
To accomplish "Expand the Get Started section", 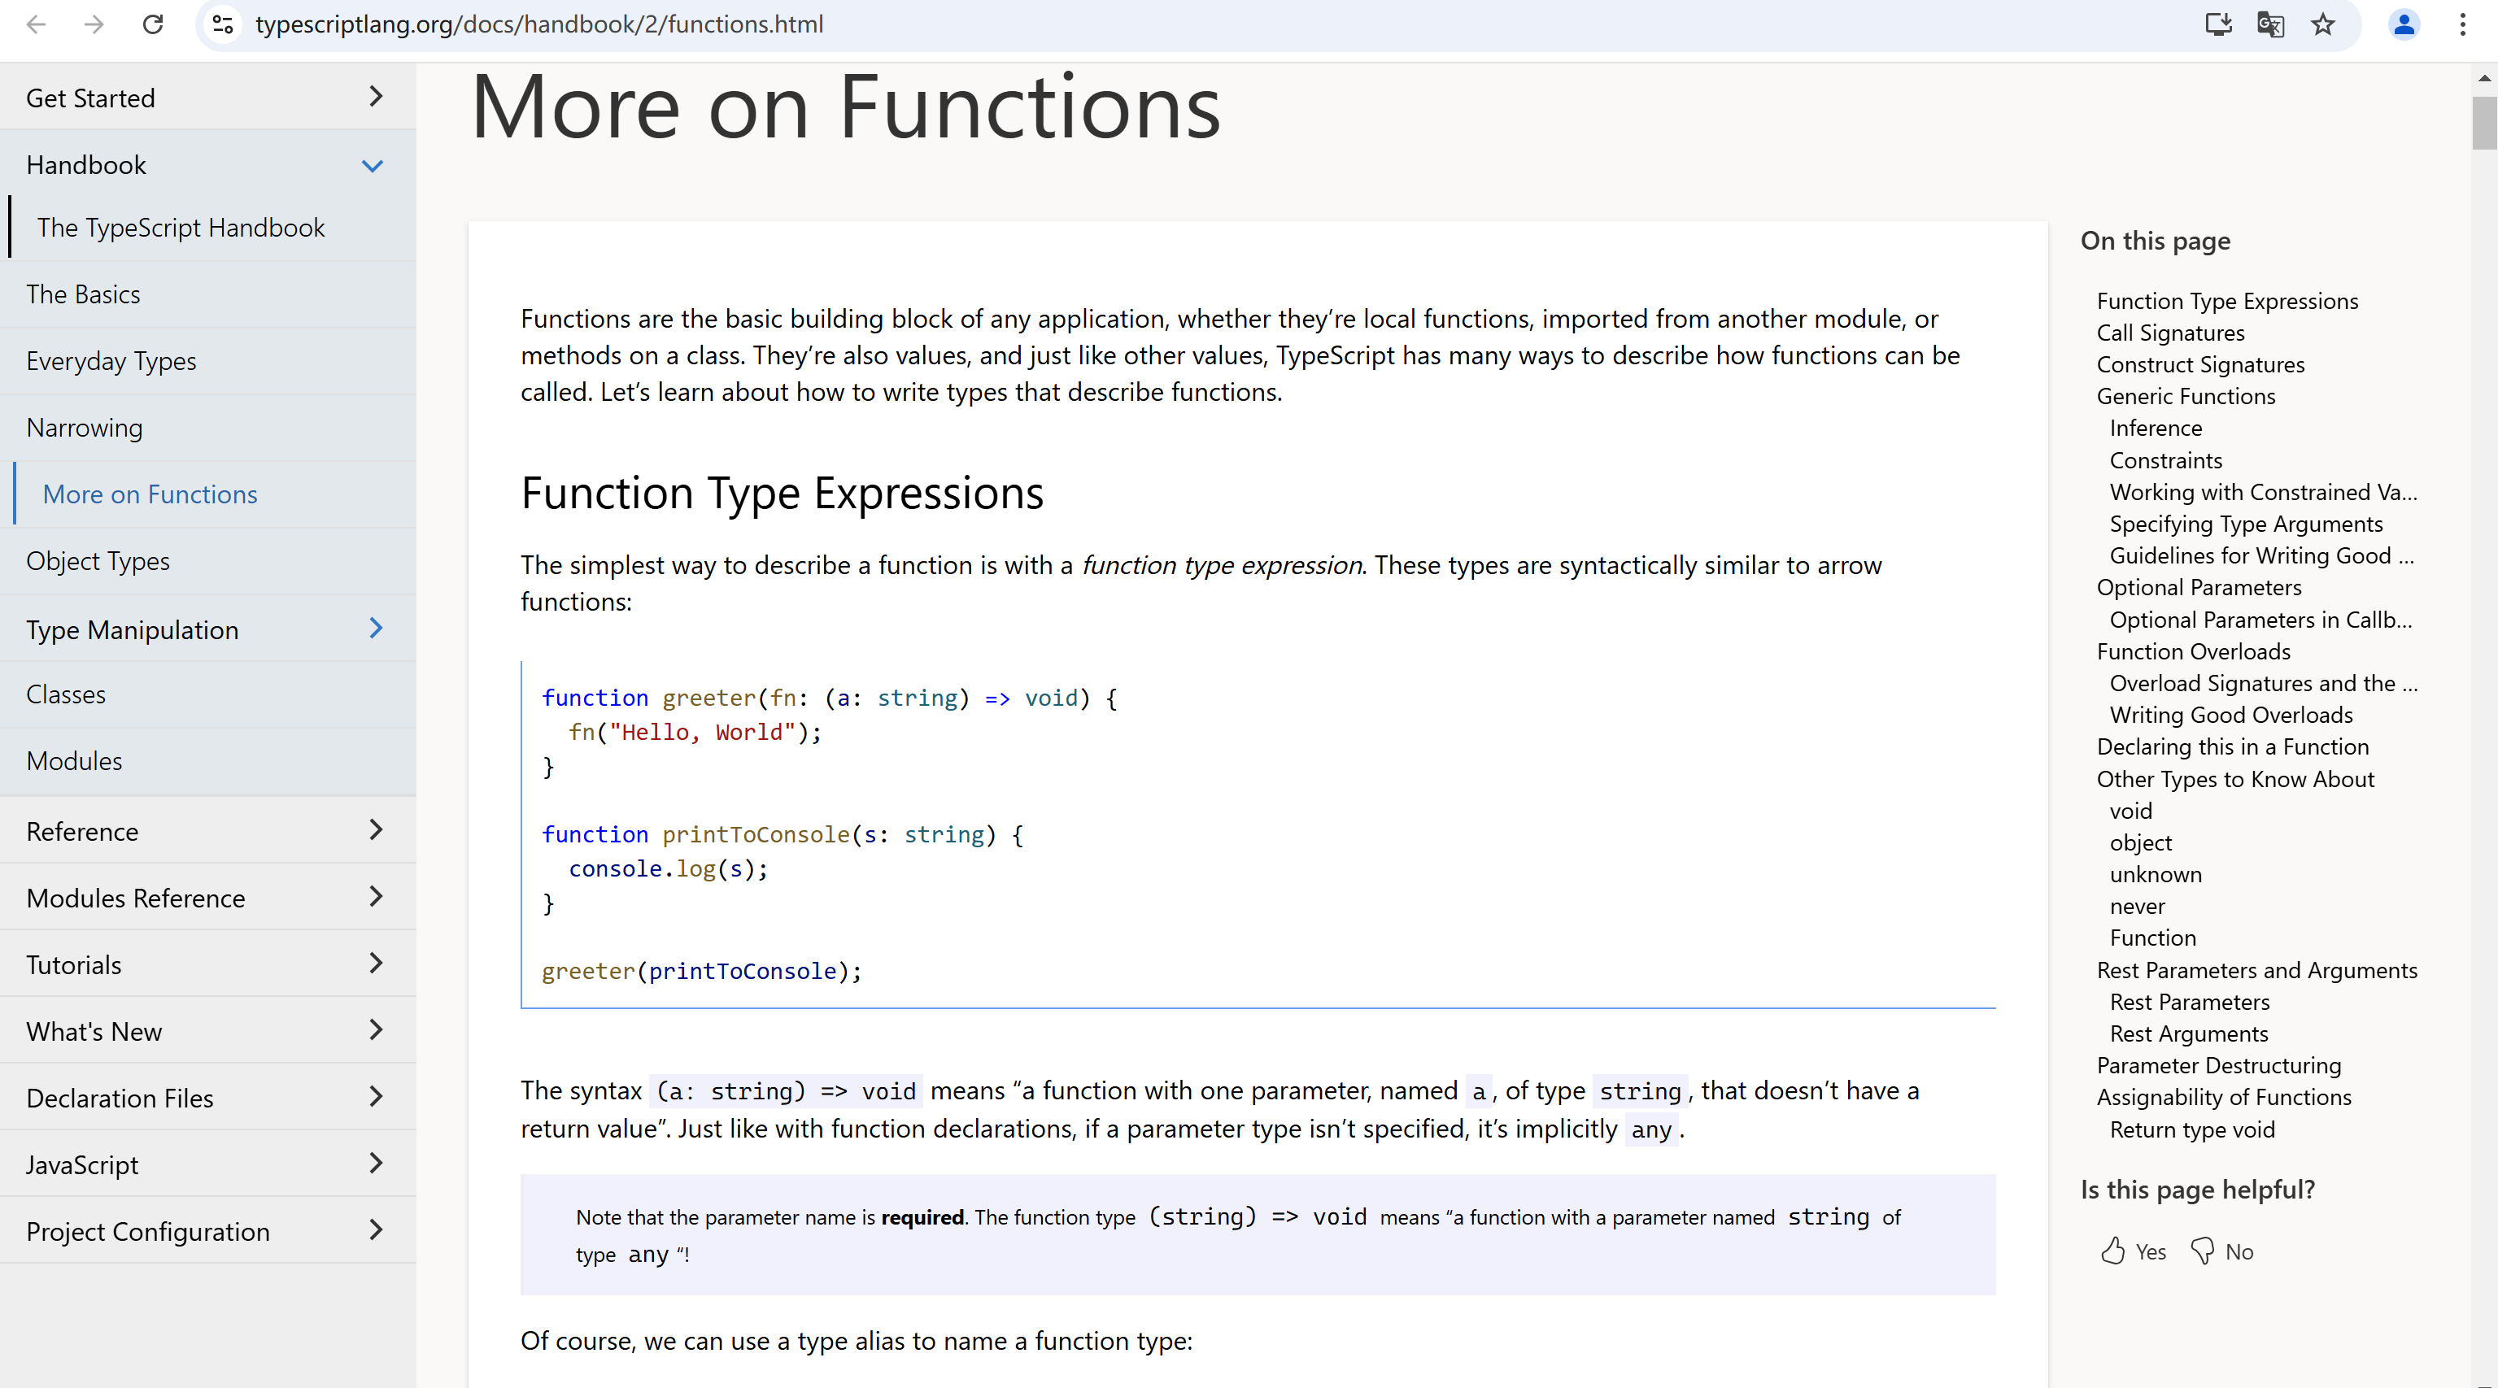I will tap(377, 97).
